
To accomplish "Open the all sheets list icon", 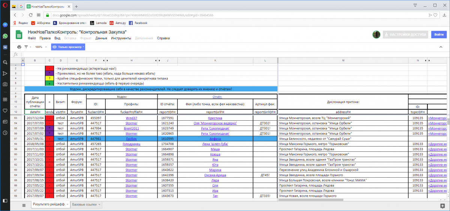I will pos(24,205).
